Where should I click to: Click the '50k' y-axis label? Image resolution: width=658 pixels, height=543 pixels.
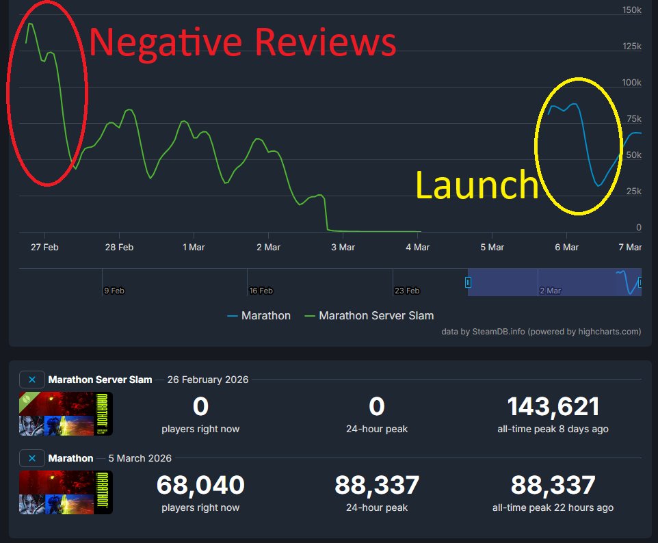click(x=633, y=155)
